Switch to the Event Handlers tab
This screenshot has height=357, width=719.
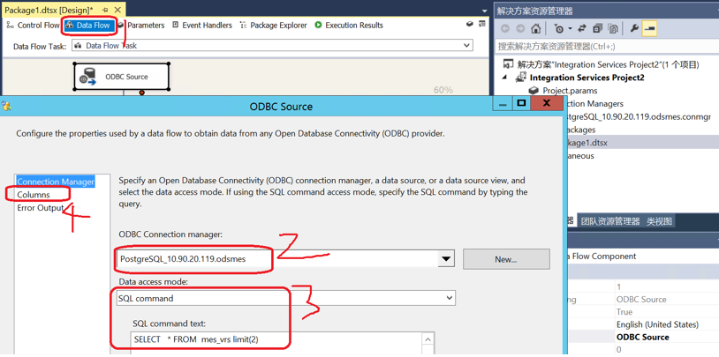tap(201, 26)
